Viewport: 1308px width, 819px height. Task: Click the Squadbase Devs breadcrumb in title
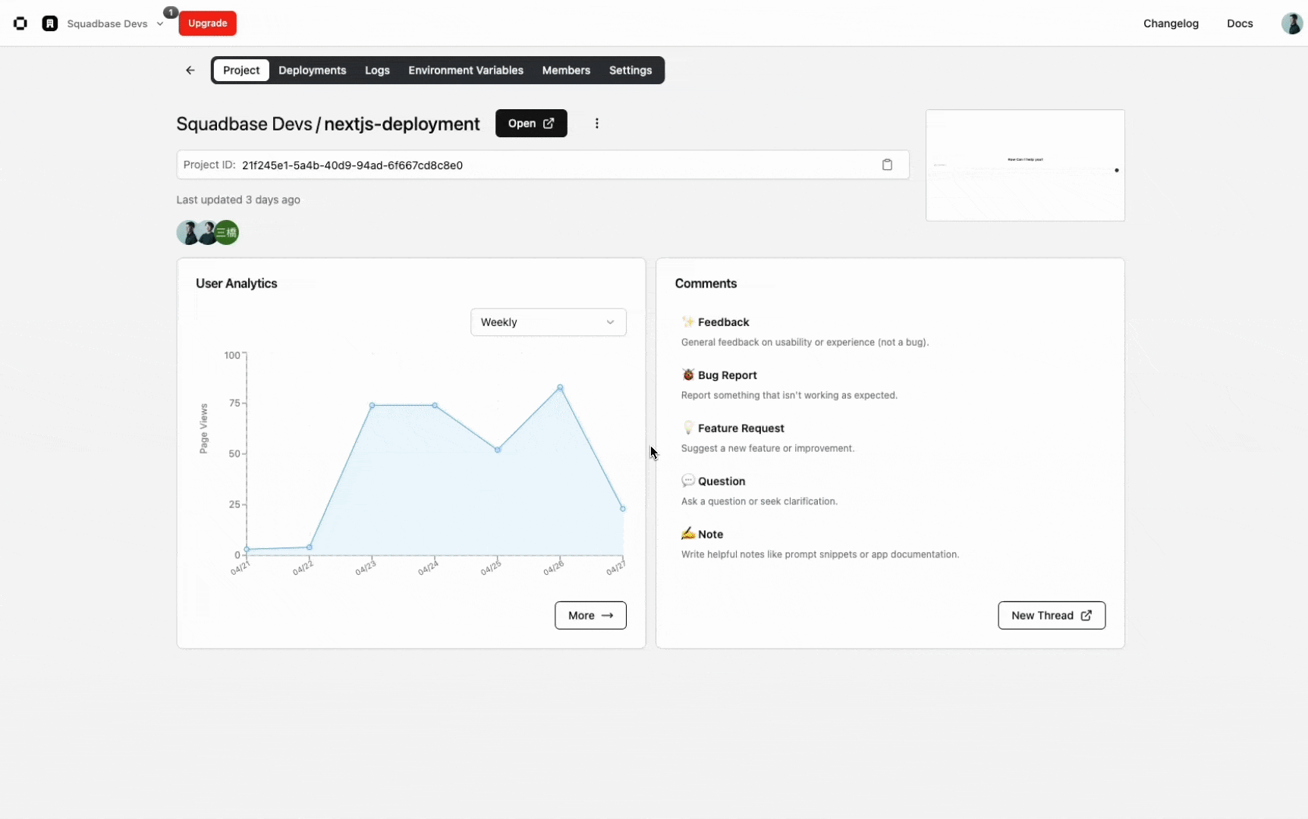(x=244, y=124)
